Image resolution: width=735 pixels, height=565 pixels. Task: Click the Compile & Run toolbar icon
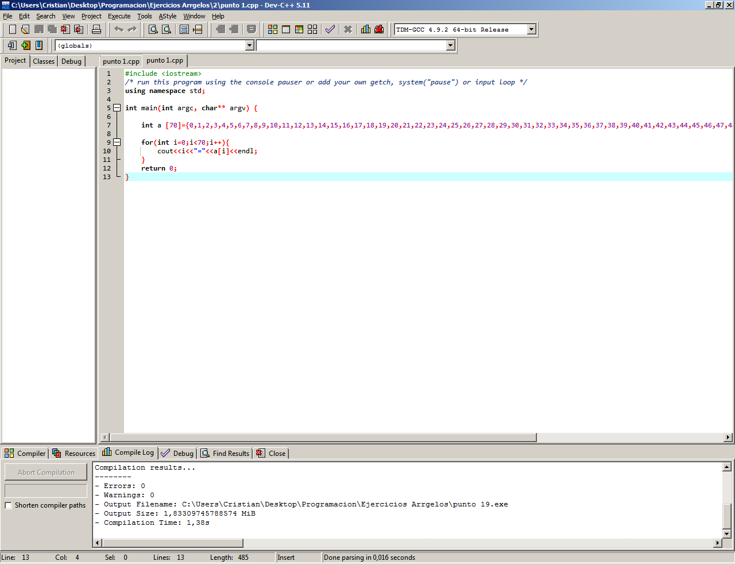tap(299, 29)
